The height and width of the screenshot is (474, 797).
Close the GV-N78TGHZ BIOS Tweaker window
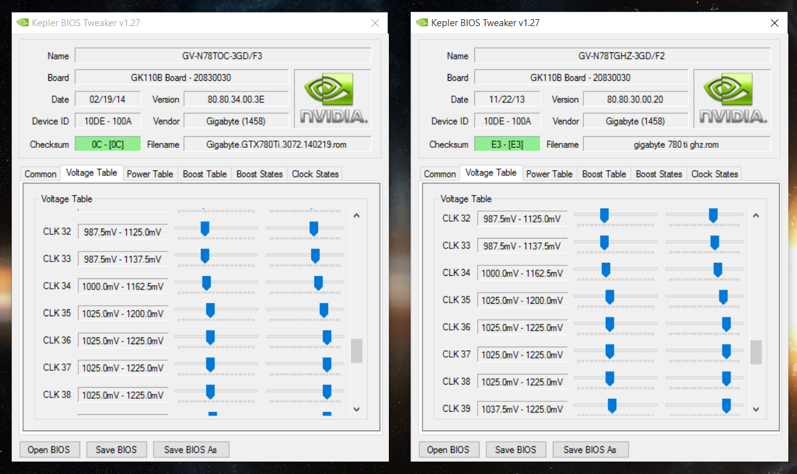tap(775, 23)
